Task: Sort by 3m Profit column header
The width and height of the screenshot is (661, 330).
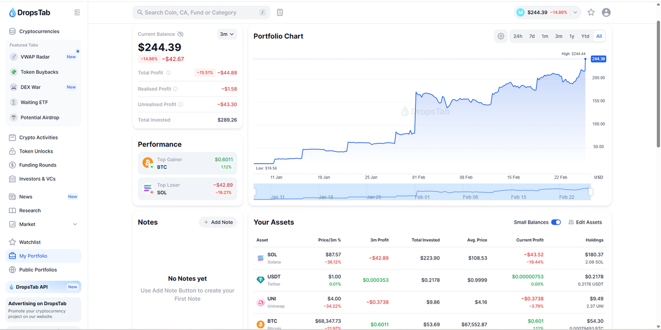Action: coord(380,240)
